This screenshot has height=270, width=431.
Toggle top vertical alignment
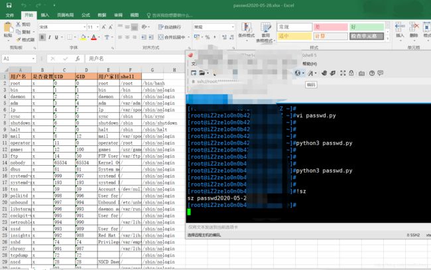(120, 27)
